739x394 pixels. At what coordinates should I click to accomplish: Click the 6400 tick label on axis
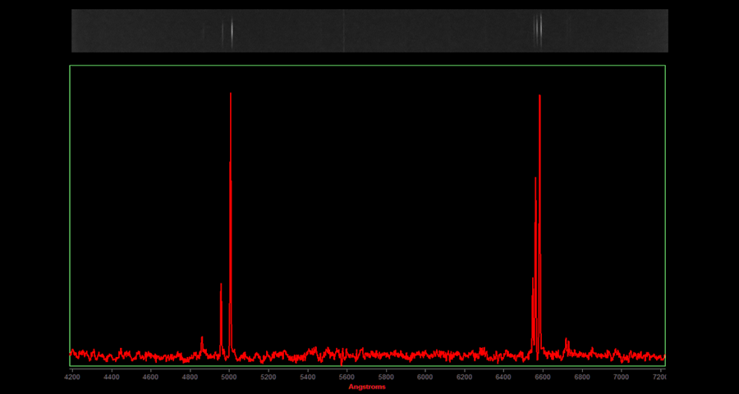pos(503,377)
